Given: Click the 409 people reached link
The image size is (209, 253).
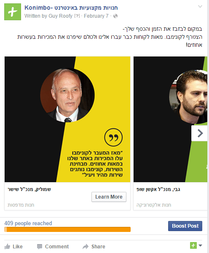Looking at the screenshot, I should (28, 223).
